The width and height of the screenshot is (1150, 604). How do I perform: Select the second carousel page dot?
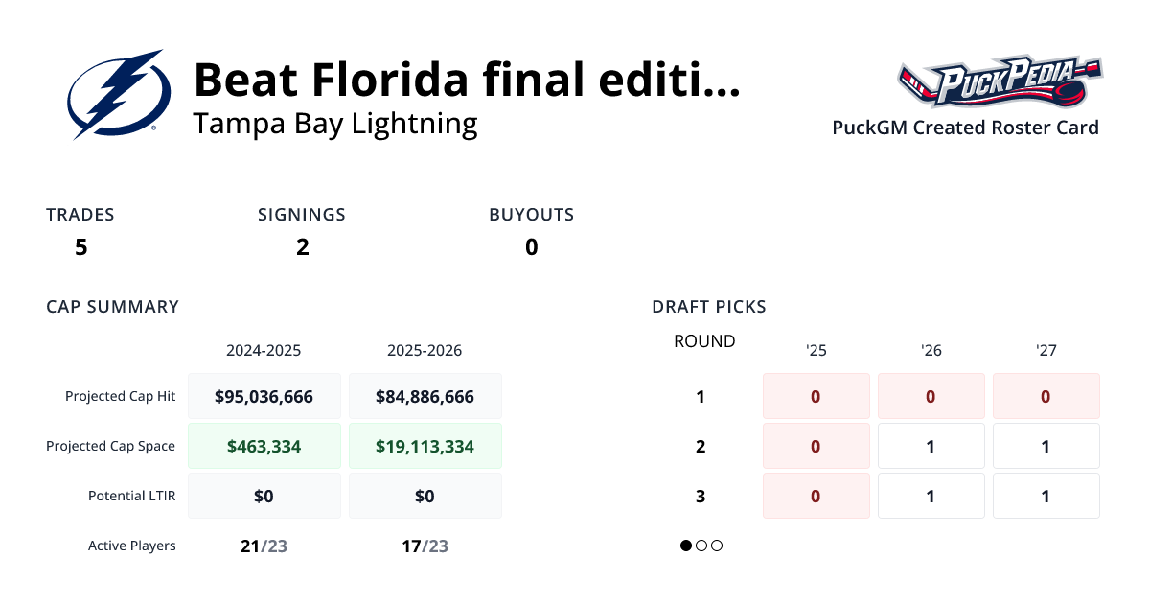(x=701, y=546)
